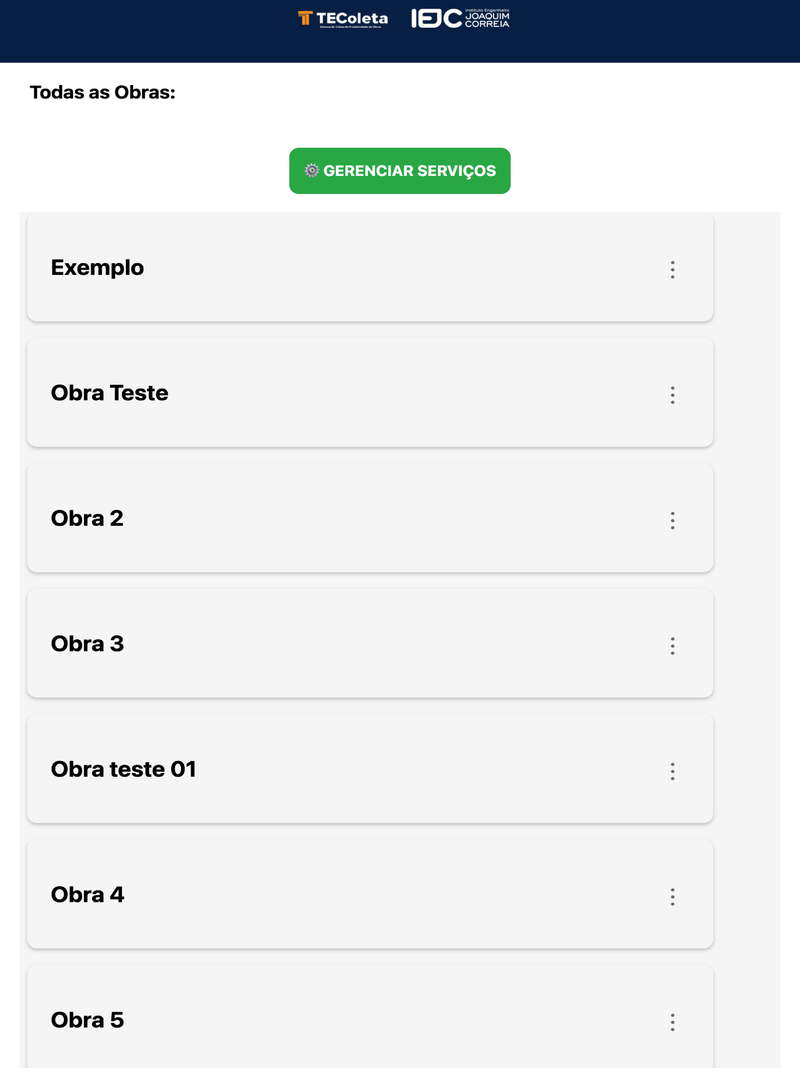Open the three-dot menu for Exemplo
Screen dimensions: 800x1068
pos(672,269)
